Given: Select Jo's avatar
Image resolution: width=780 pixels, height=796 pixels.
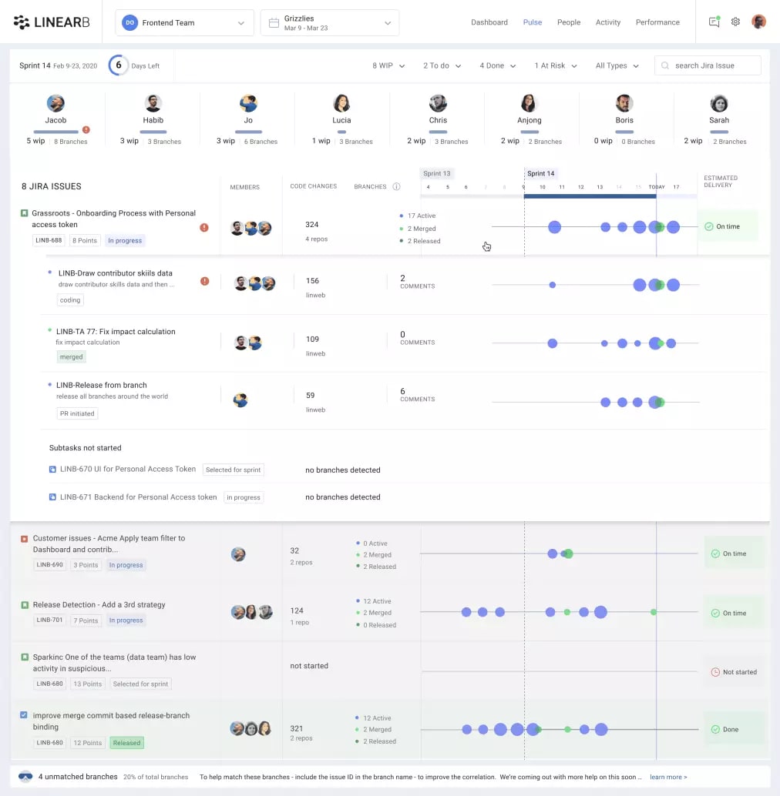Looking at the screenshot, I should coord(248,103).
